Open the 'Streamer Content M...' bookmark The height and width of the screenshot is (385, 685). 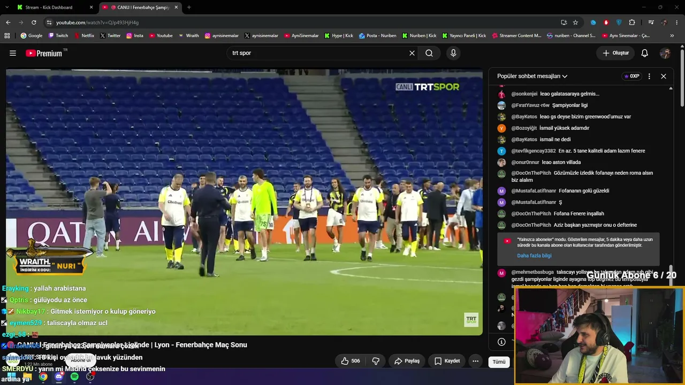(516, 36)
